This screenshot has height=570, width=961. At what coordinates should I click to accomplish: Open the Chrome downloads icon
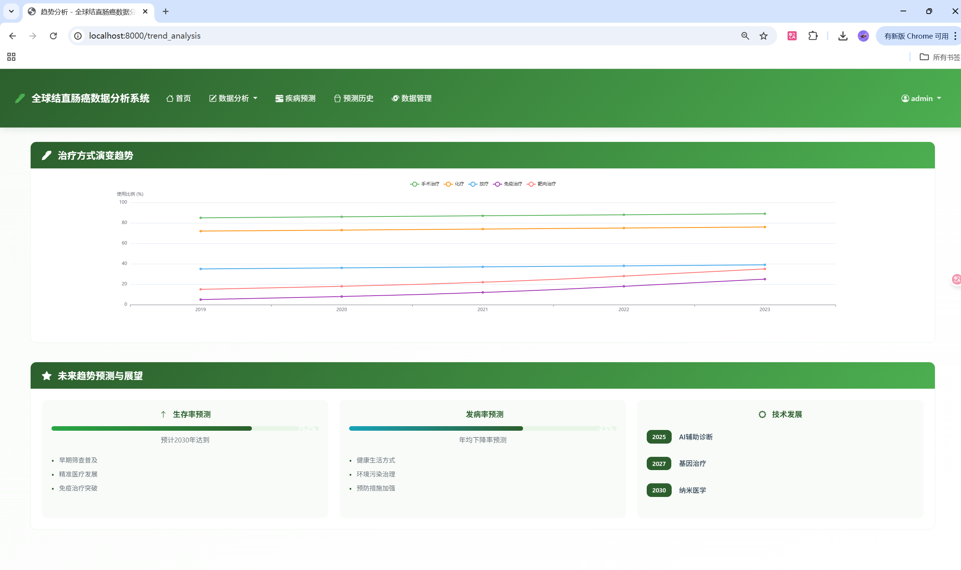click(843, 36)
